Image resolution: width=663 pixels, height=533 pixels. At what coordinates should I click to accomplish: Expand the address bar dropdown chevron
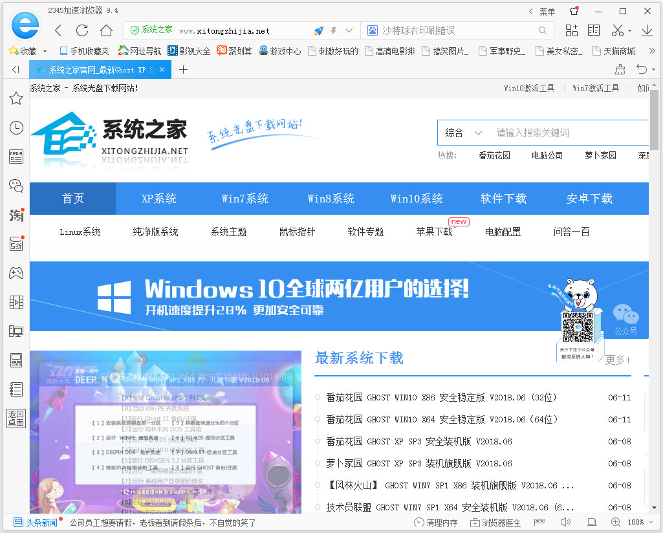click(349, 30)
